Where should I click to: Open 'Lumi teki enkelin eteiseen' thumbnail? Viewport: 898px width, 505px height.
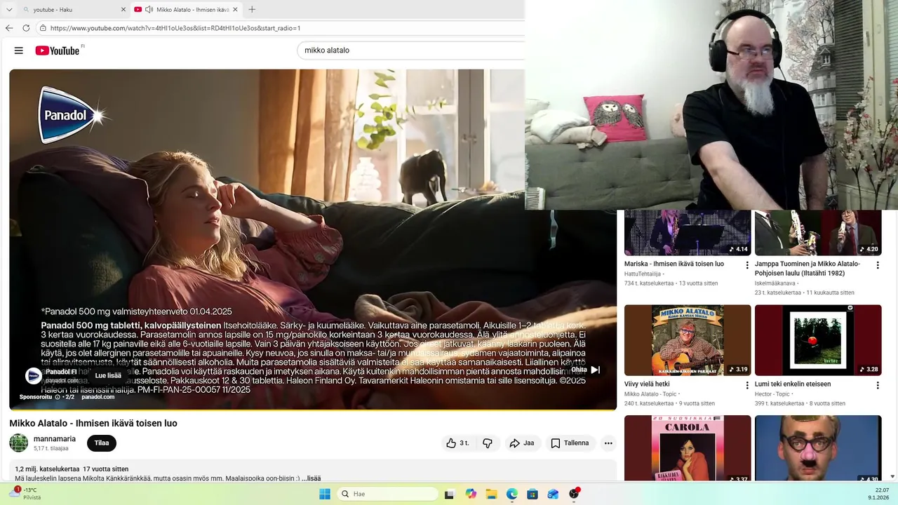point(818,340)
